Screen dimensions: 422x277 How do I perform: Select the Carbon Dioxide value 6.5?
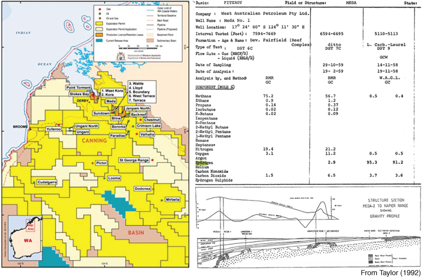click(331, 176)
